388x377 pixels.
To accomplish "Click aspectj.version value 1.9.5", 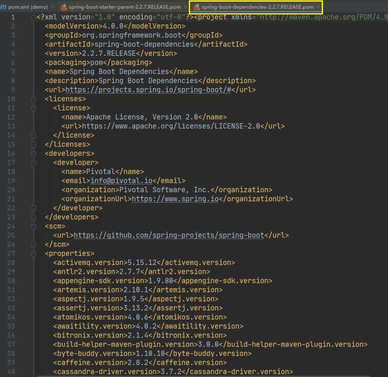I will [134, 299].
